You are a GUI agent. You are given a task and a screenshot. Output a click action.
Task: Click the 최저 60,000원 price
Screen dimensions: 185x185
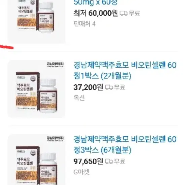96,13
